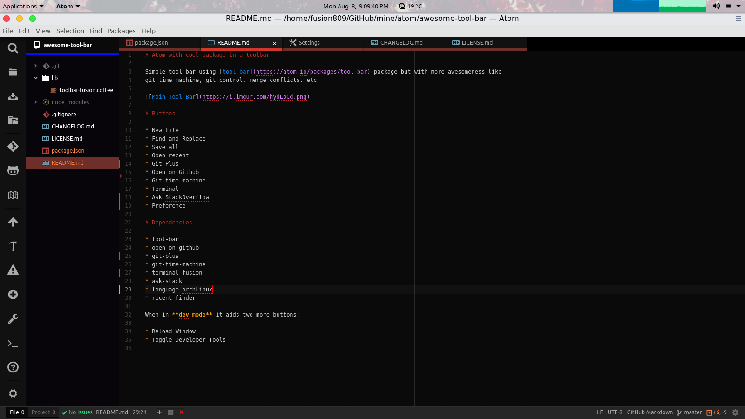
Task: Click the weather indicator showing 19 °C
Action: click(410, 6)
